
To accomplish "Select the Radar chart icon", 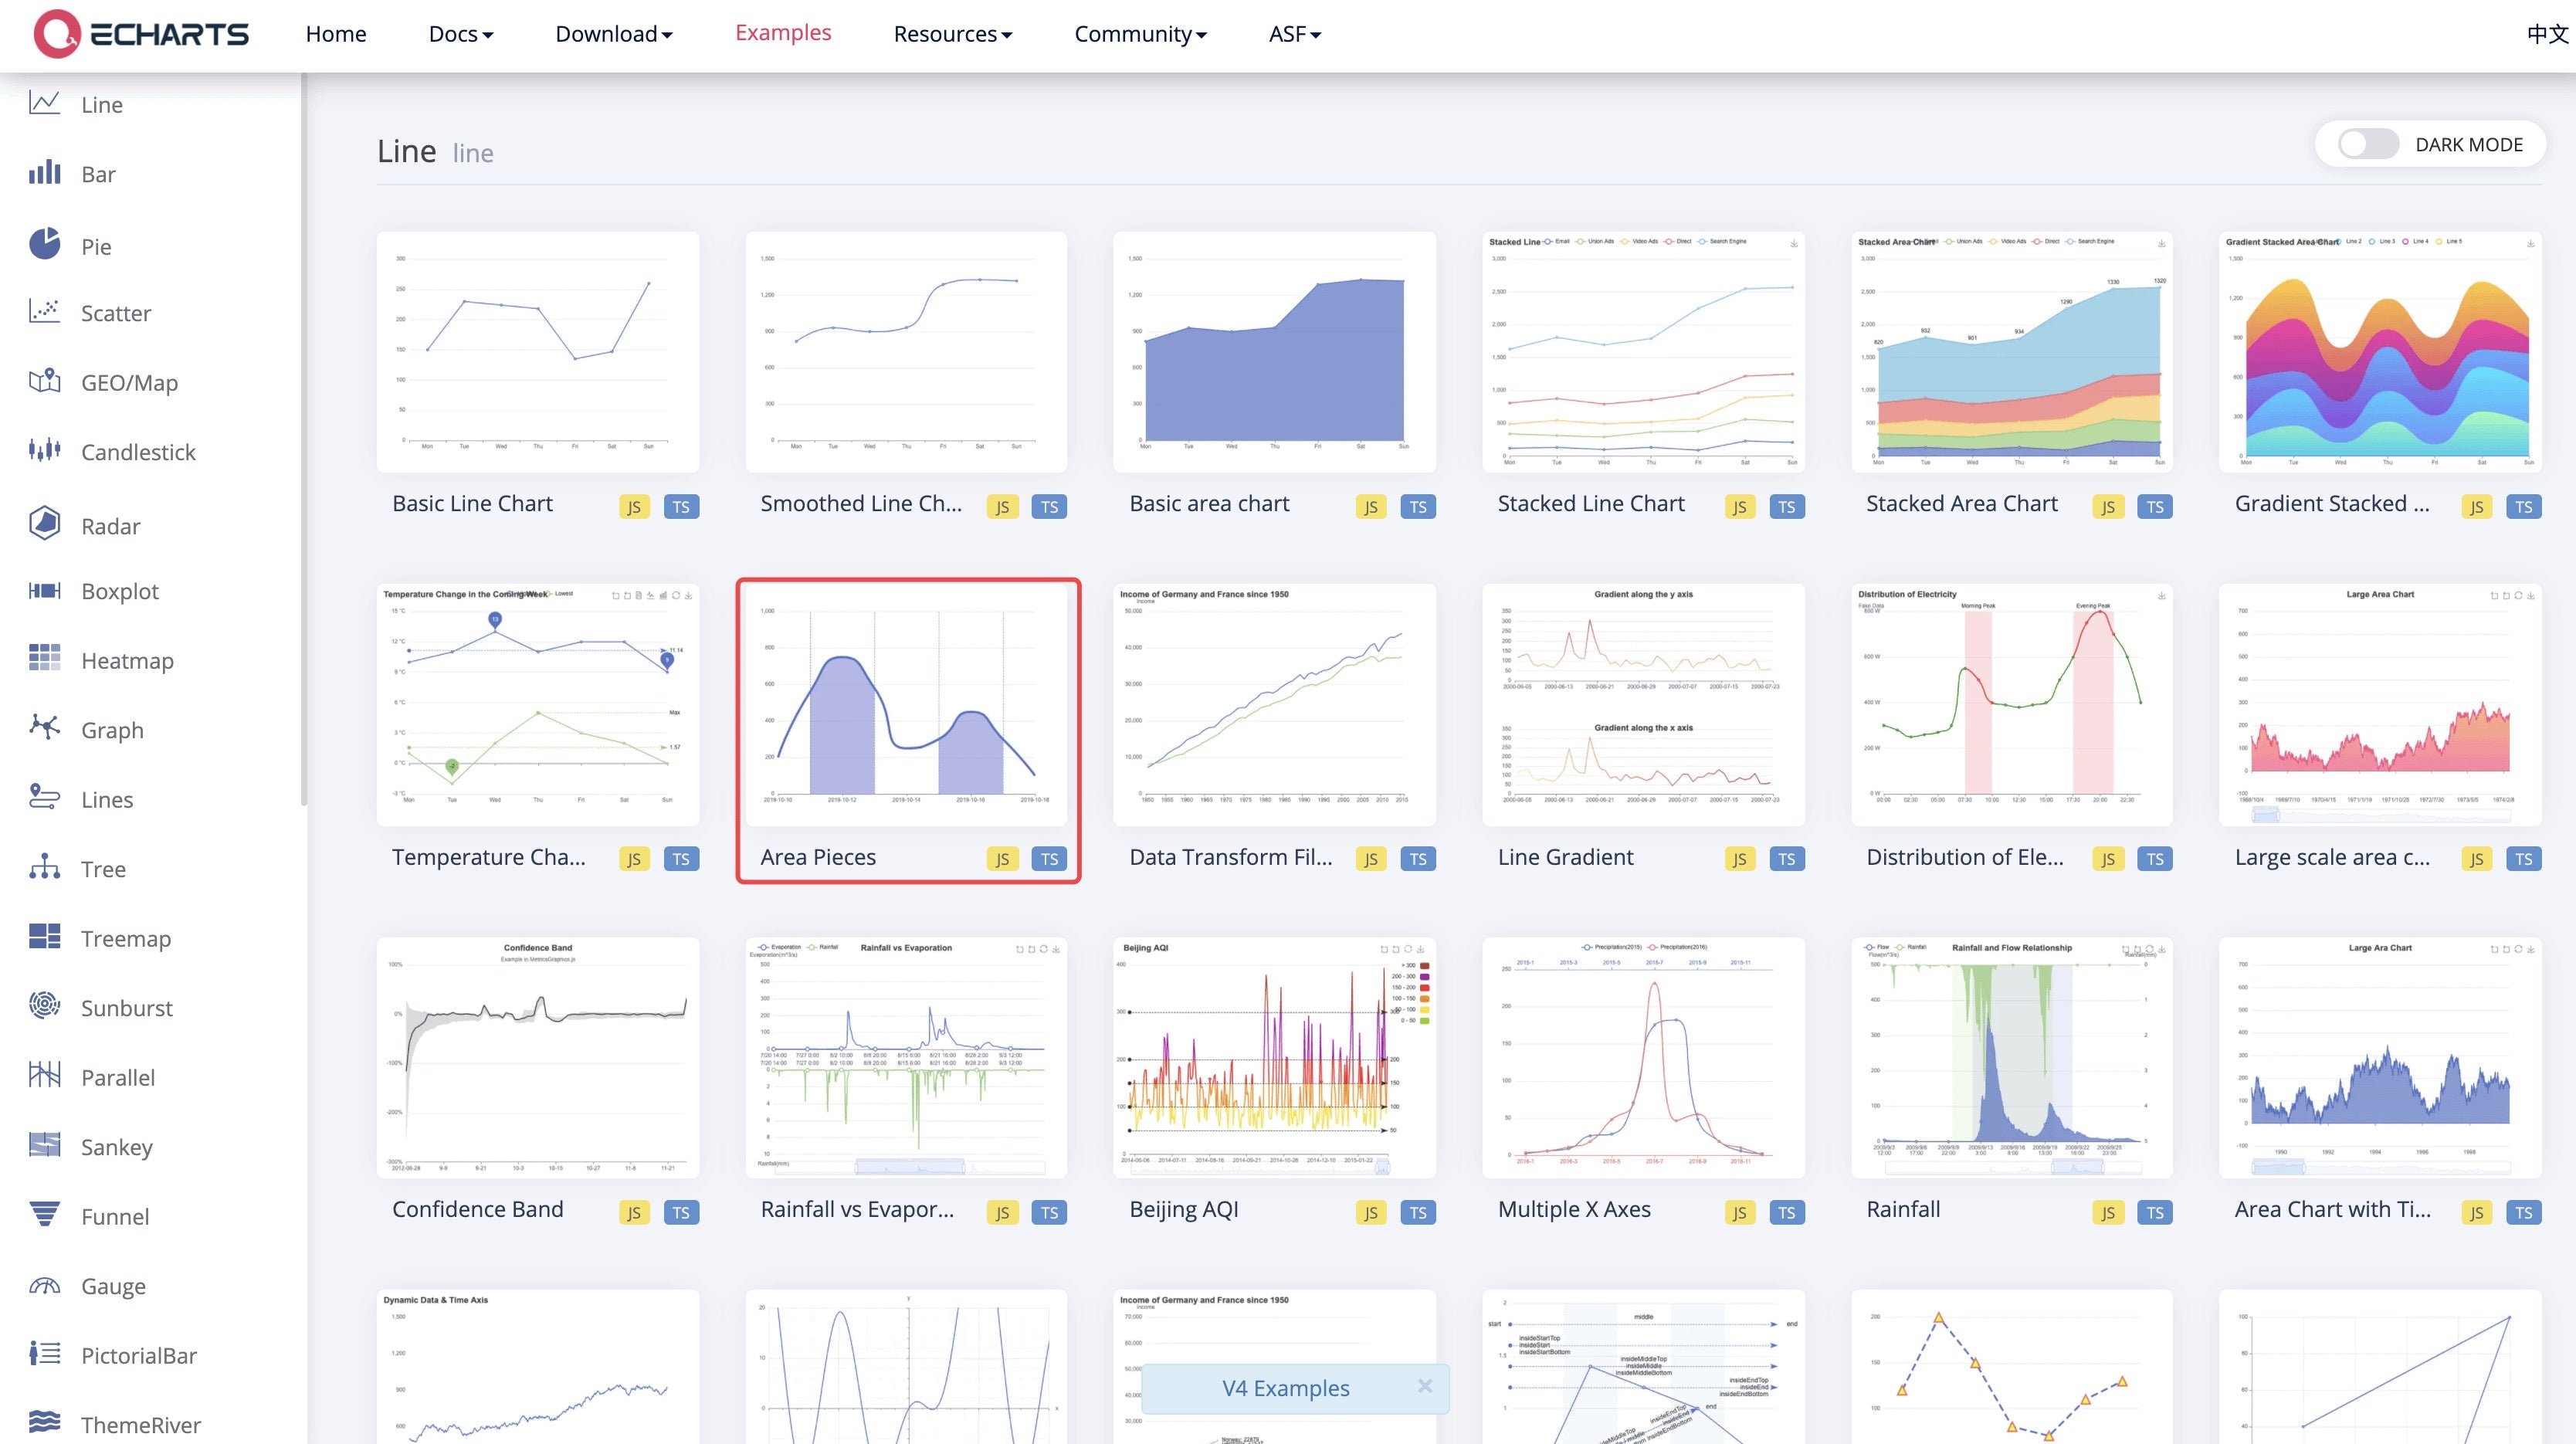I will [x=44, y=523].
